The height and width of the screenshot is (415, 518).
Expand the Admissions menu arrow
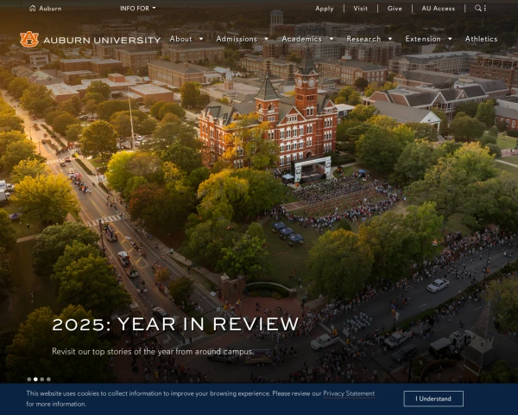click(266, 39)
